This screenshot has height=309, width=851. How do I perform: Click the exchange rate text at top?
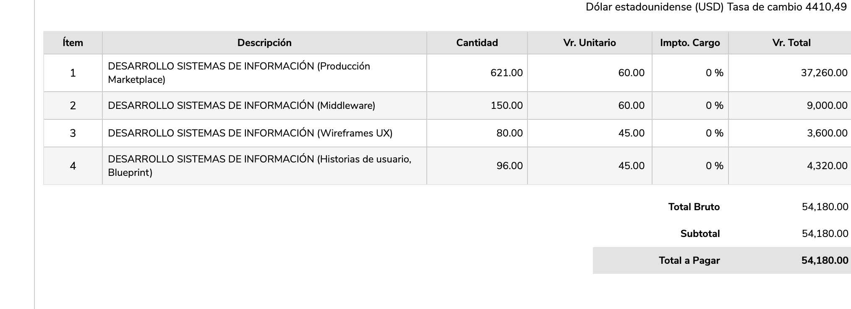click(716, 7)
